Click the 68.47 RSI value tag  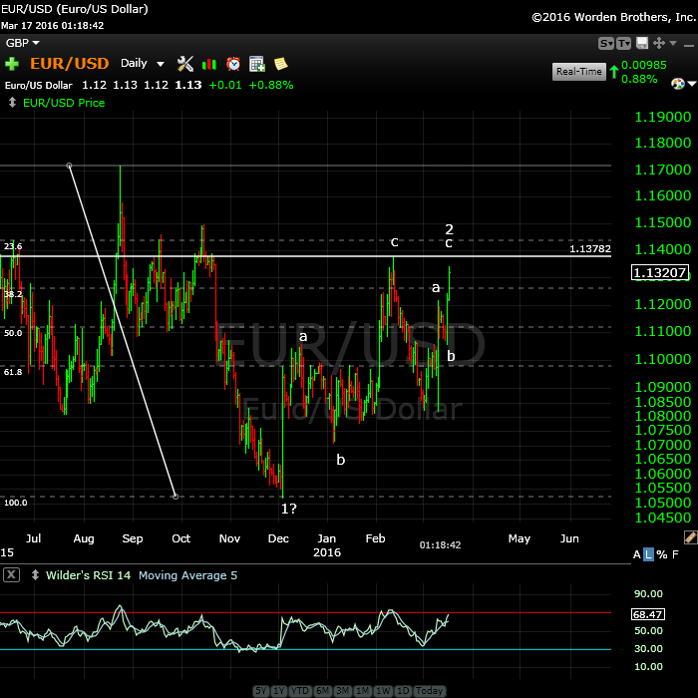[x=648, y=614]
